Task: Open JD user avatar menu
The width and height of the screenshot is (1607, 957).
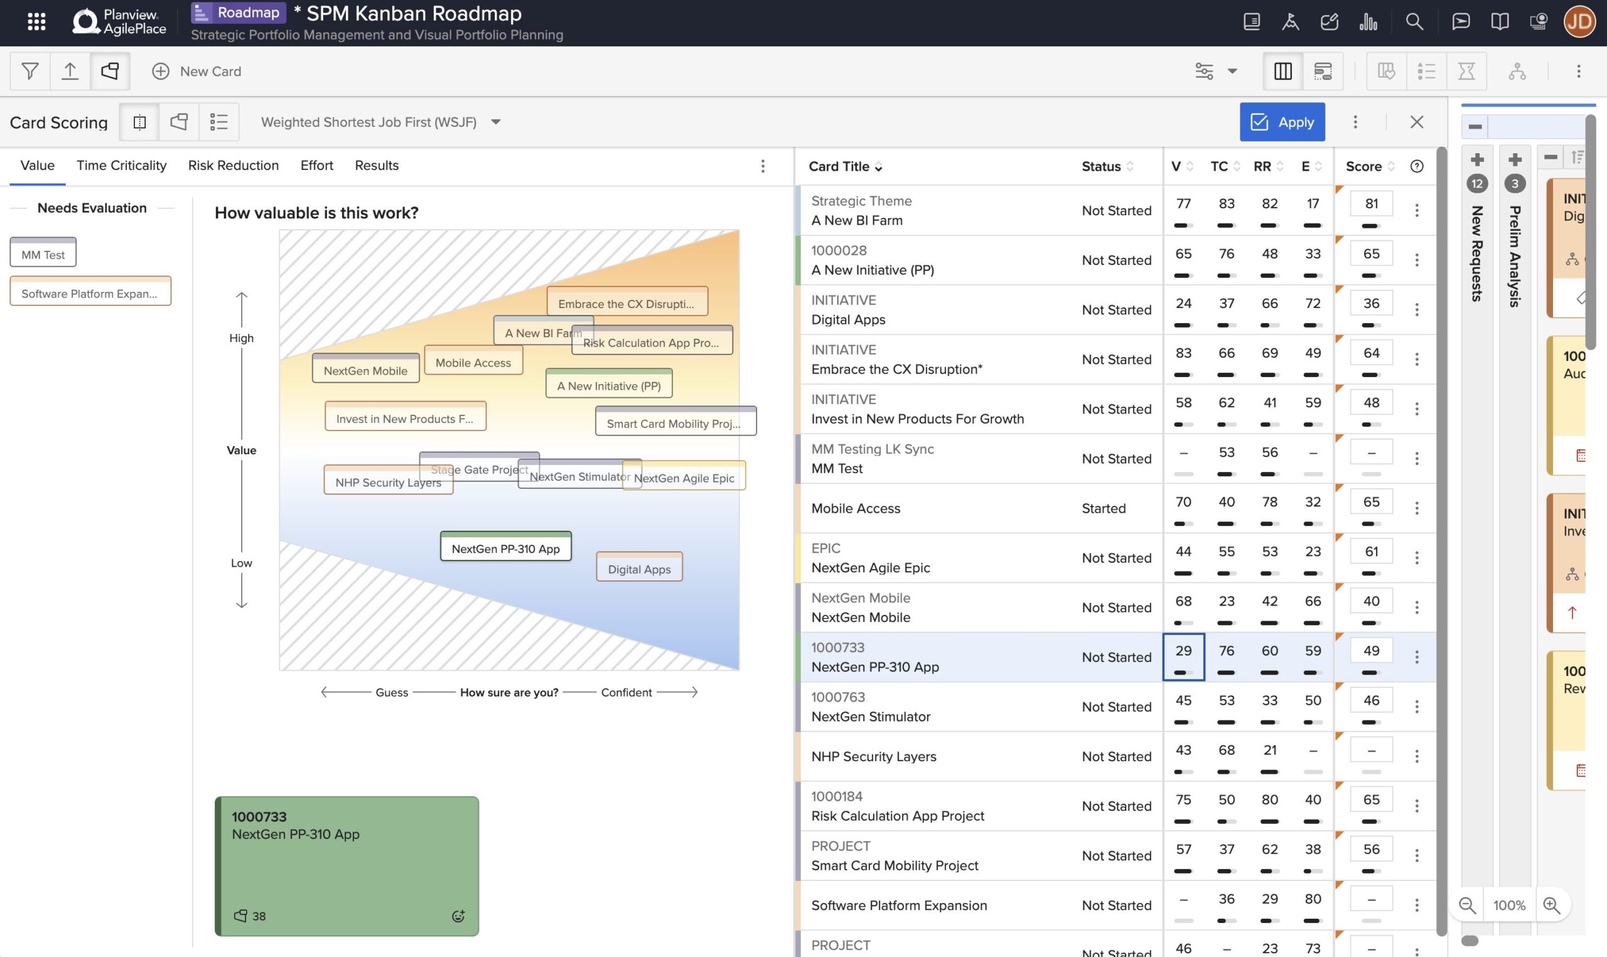Action: coord(1579,22)
